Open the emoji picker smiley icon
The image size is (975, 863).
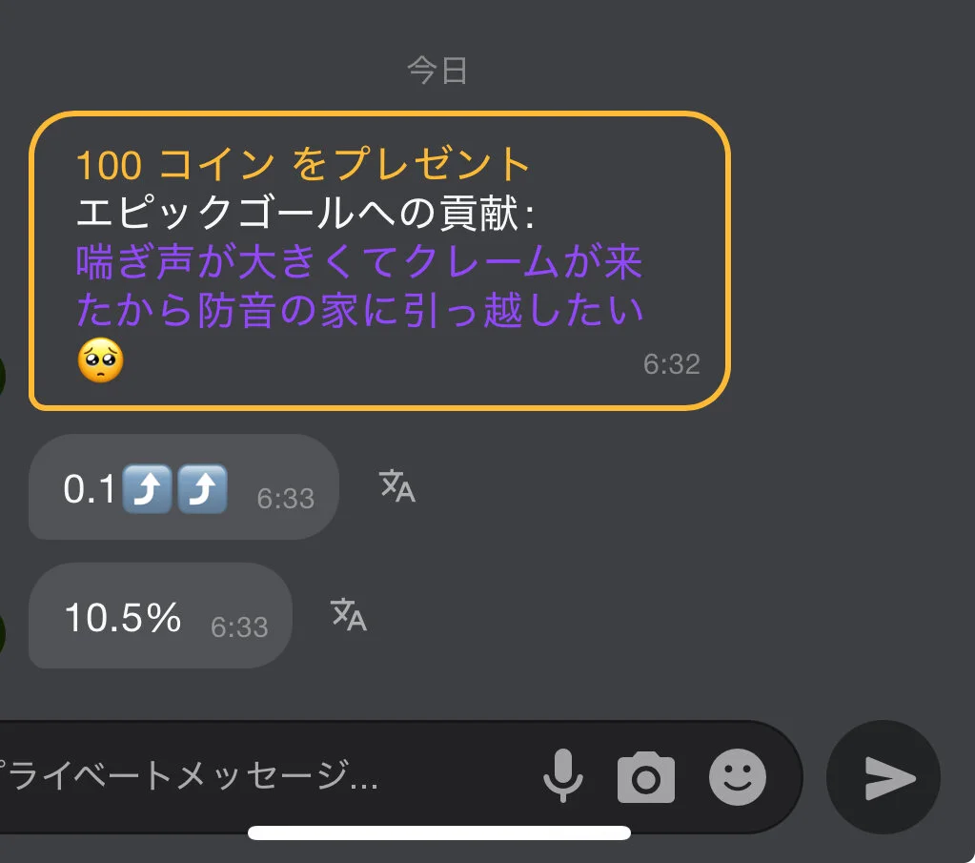coord(738,777)
